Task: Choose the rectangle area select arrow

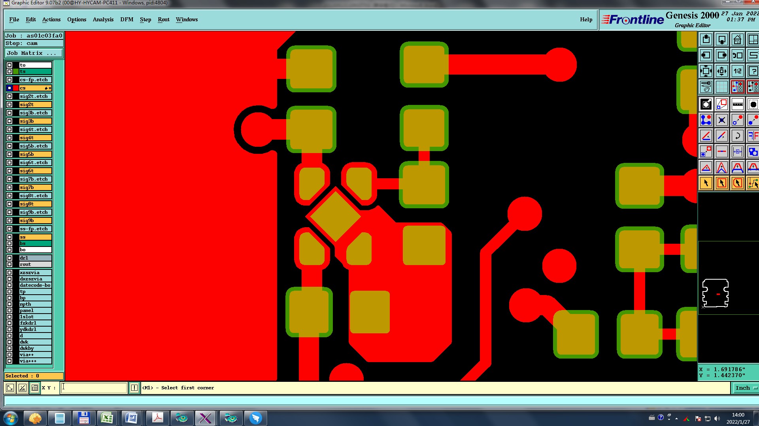Action: [x=721, y=183]
